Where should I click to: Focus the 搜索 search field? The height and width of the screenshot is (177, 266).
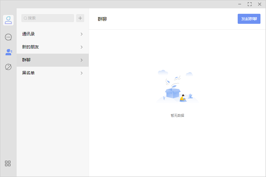coord(48,18)
